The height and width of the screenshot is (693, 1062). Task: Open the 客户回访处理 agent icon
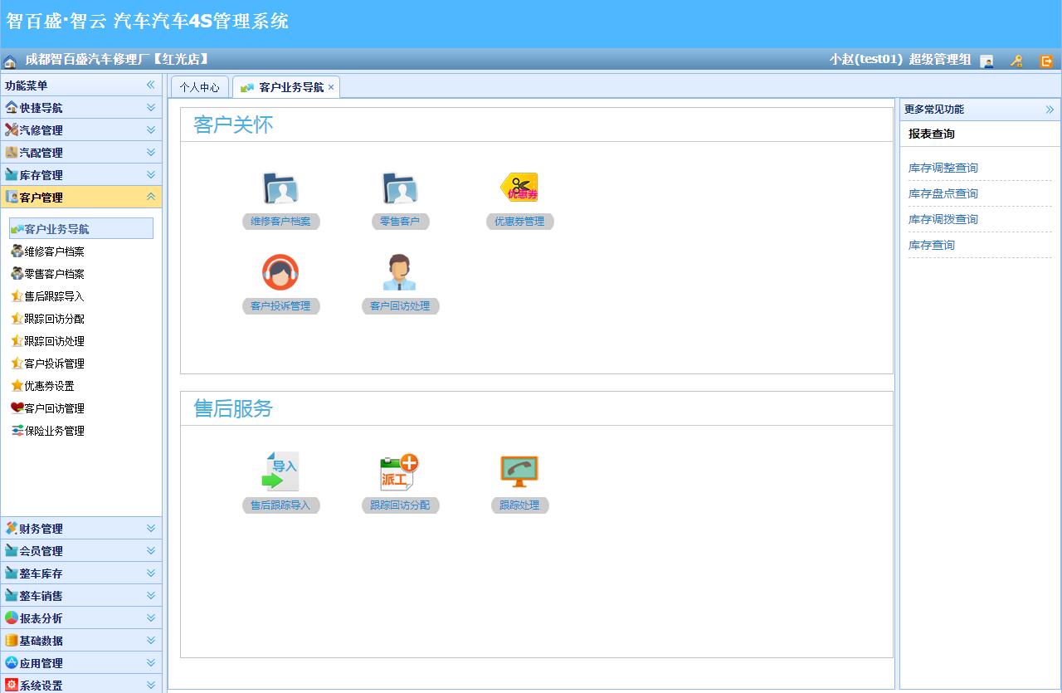[x=400, y=273]
